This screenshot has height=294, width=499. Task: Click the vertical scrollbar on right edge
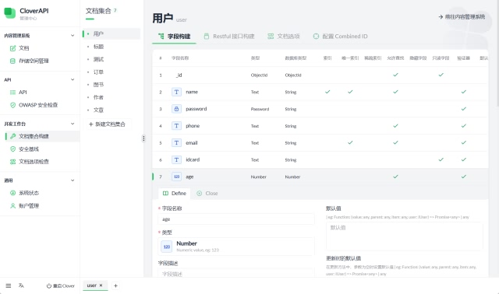[x=497, y=54]
